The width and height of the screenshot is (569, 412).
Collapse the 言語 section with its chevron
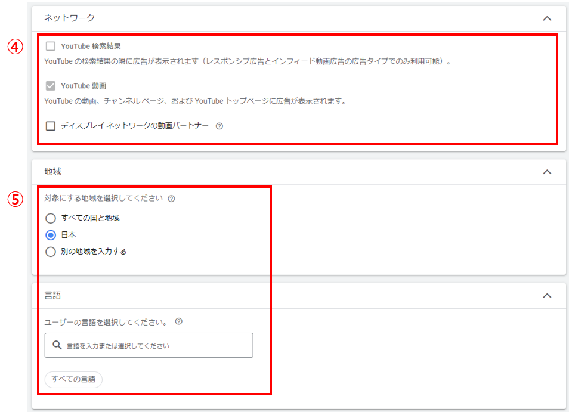click(547, 295)
